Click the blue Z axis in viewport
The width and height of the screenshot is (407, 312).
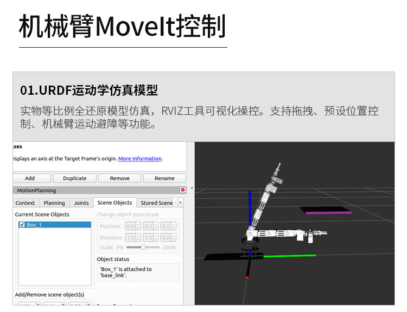pos(250,207)
